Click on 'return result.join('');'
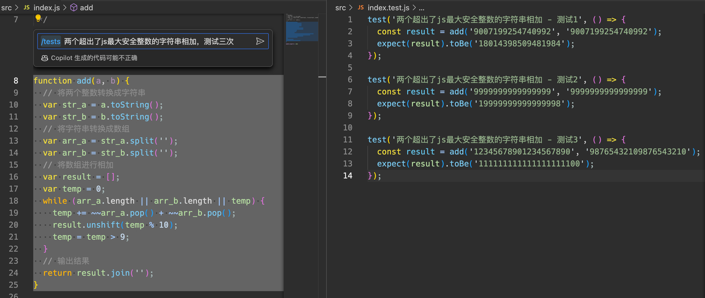 coord(99,273)
